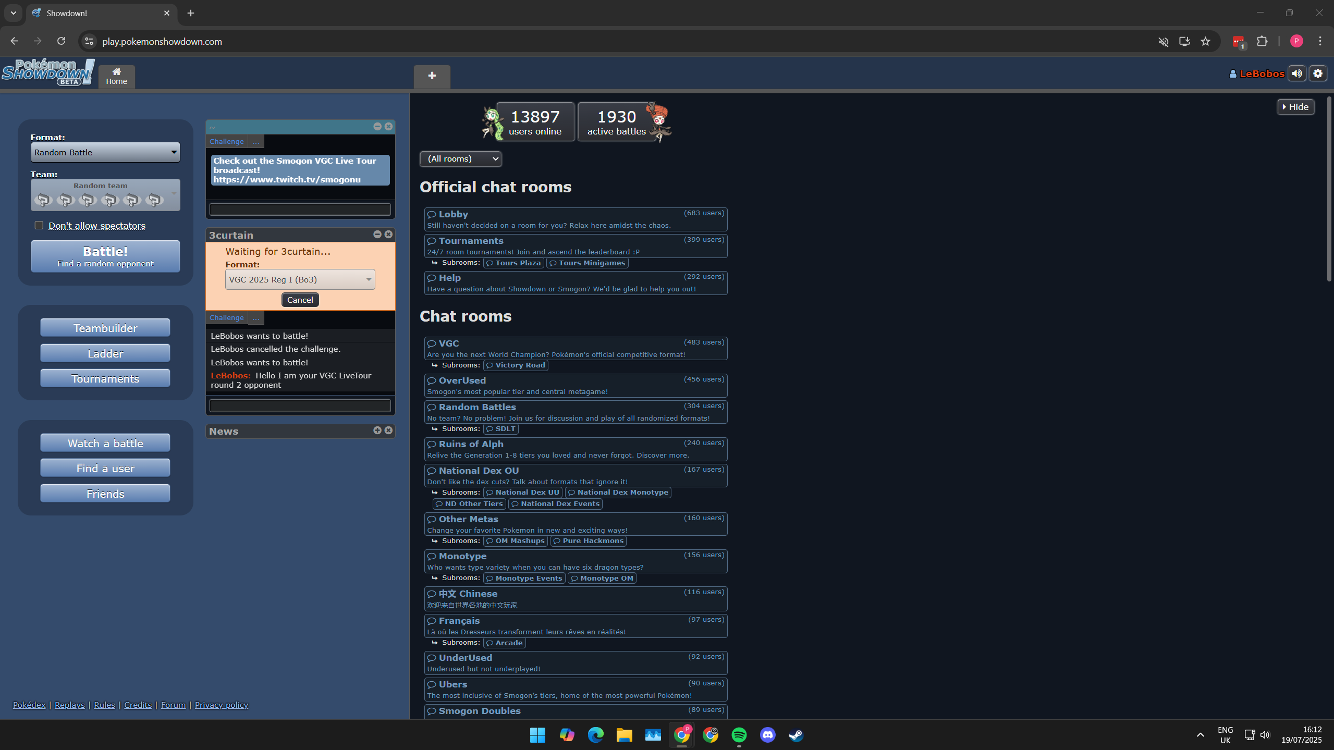Click the Pokémon Showdown logo
The image size is (1334, 750).
coord(48,72)
